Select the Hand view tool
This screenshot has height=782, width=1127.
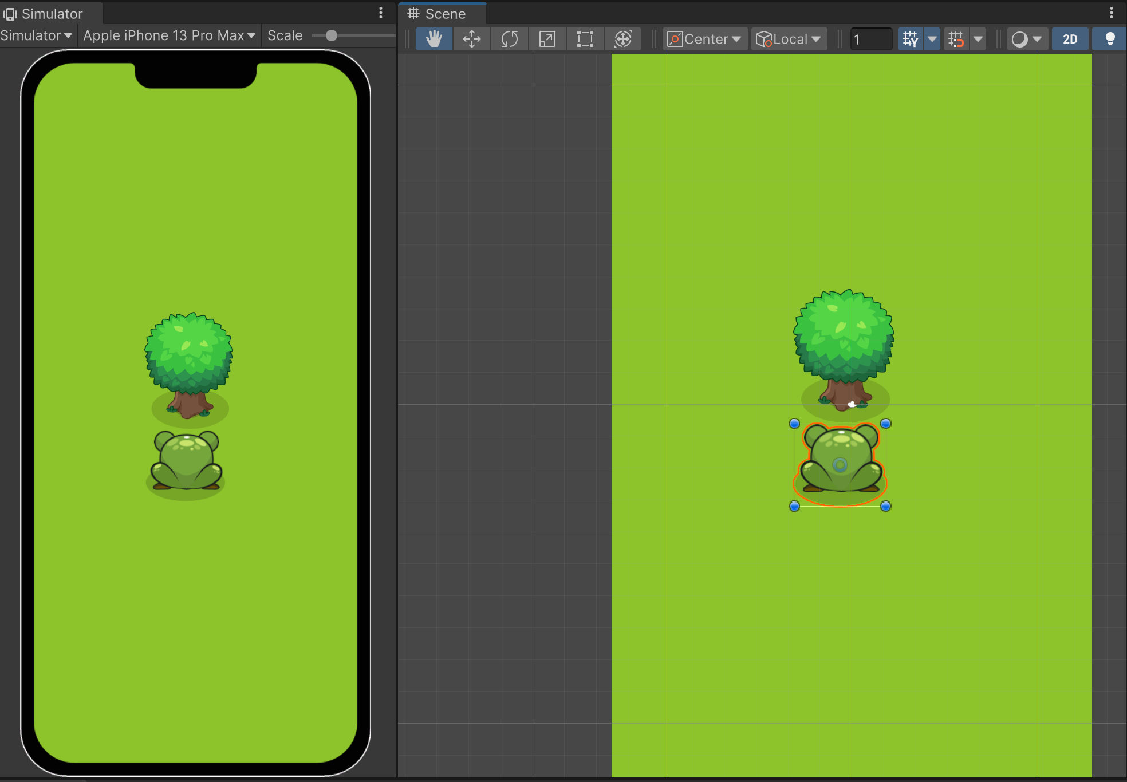tap(434, 39)
